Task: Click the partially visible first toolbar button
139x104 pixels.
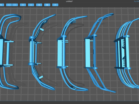Action: [x=2, y=5]
